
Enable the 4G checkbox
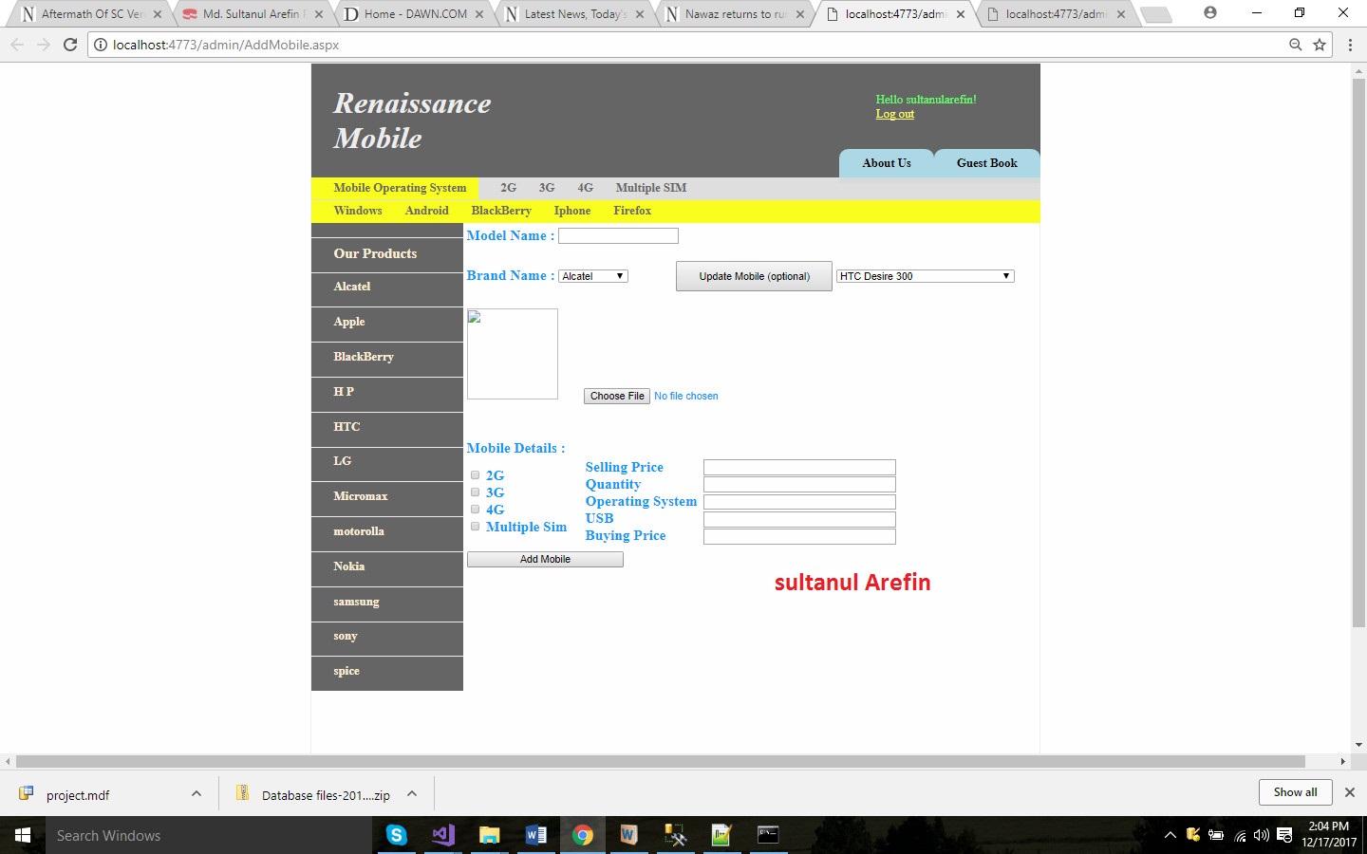(x=476, y=510)
